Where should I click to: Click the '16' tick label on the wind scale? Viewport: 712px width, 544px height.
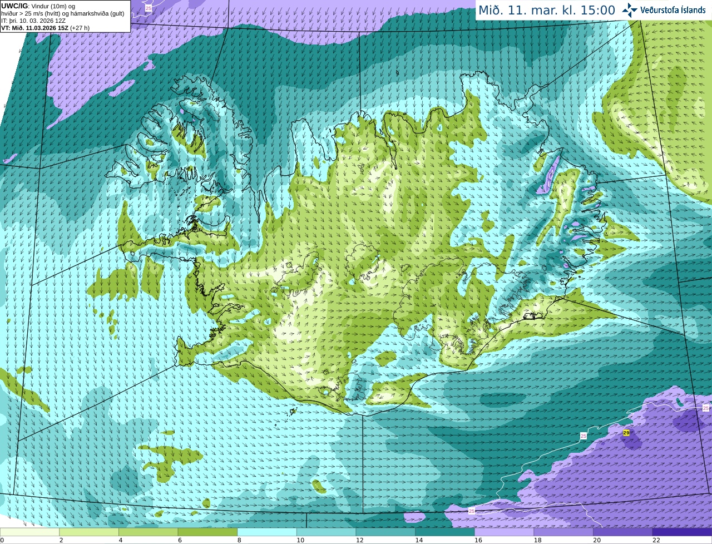[x=478, y=540]
